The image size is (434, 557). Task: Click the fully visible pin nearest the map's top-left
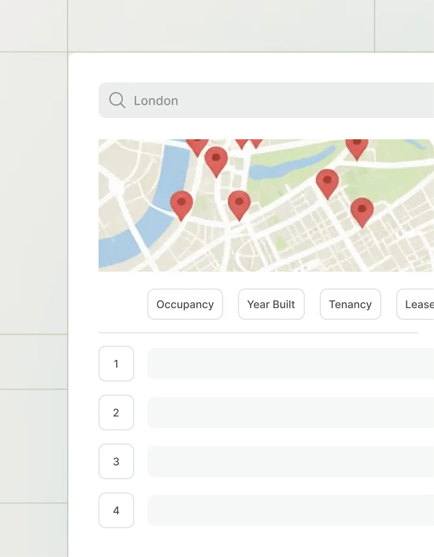216,159
